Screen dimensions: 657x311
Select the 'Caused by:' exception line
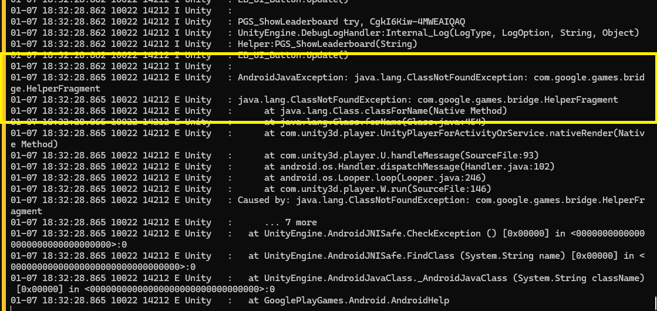(328, 200)
